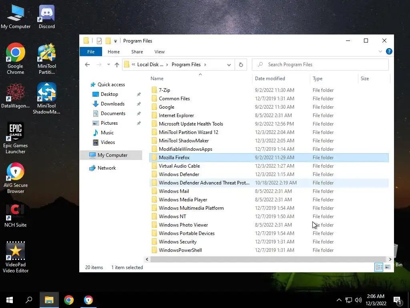
Task: Open the Share ribbon tab
Action: 137,52
